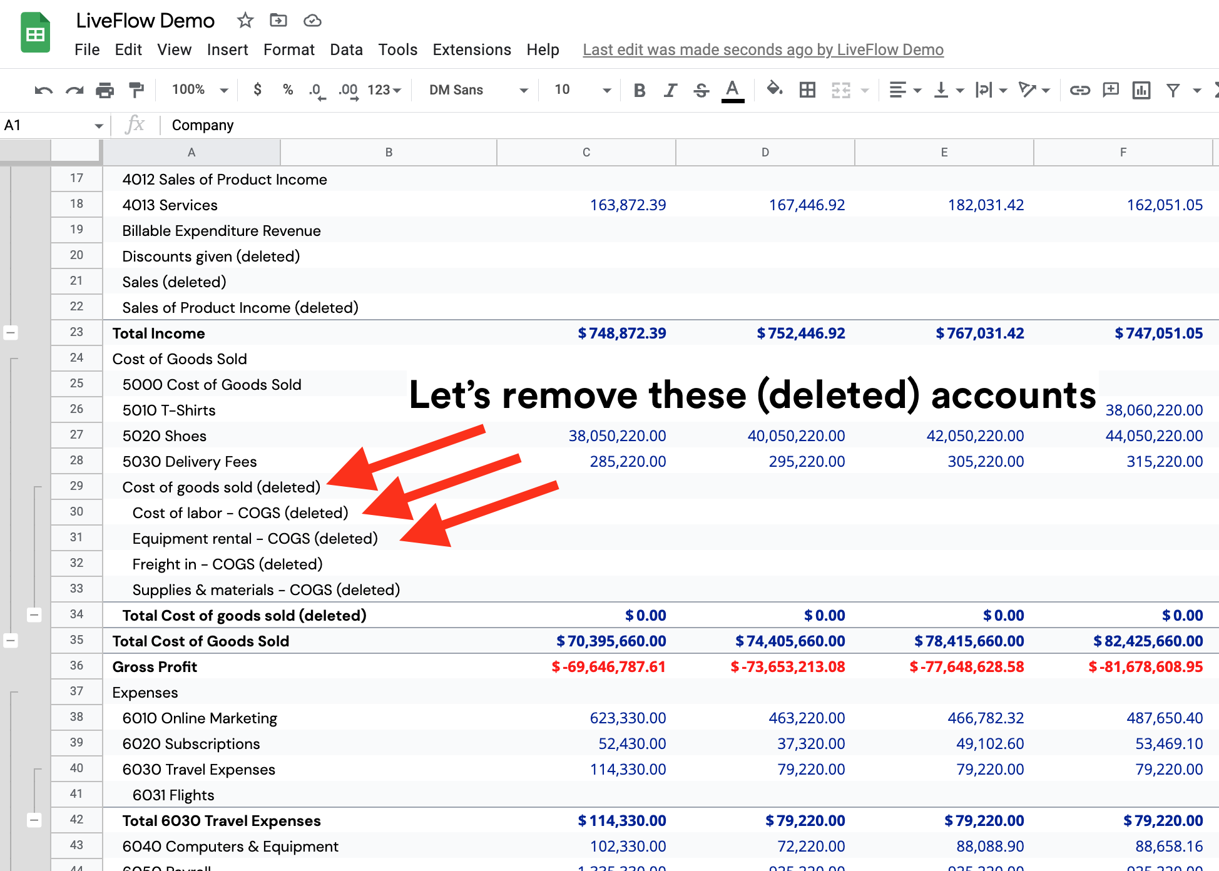Viewport: 1219px width, 871px height.
Task: Open the zoom 100% dropdown
Action: tap(200, 90)
